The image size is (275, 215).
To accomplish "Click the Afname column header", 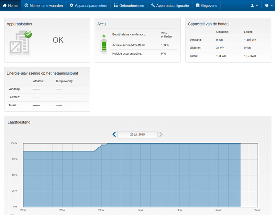I will pyautogui.click(x=38, y=81).
